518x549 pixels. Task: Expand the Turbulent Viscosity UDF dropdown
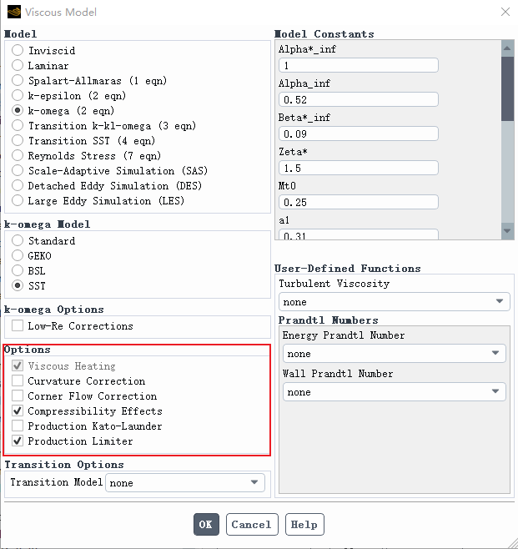[x=394, y=302]
